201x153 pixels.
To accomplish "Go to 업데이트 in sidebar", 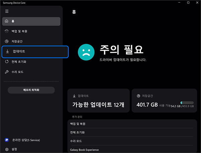I will [35, 52].
